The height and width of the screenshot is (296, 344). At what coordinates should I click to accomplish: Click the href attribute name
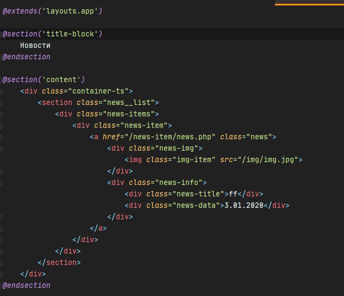(111, 137)
